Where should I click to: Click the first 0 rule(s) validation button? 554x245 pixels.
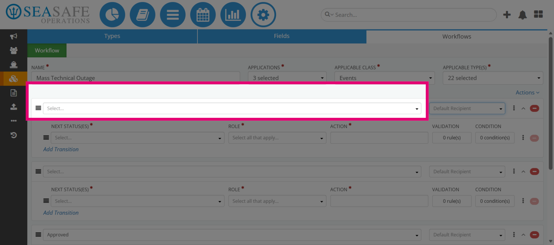point(452,138)
